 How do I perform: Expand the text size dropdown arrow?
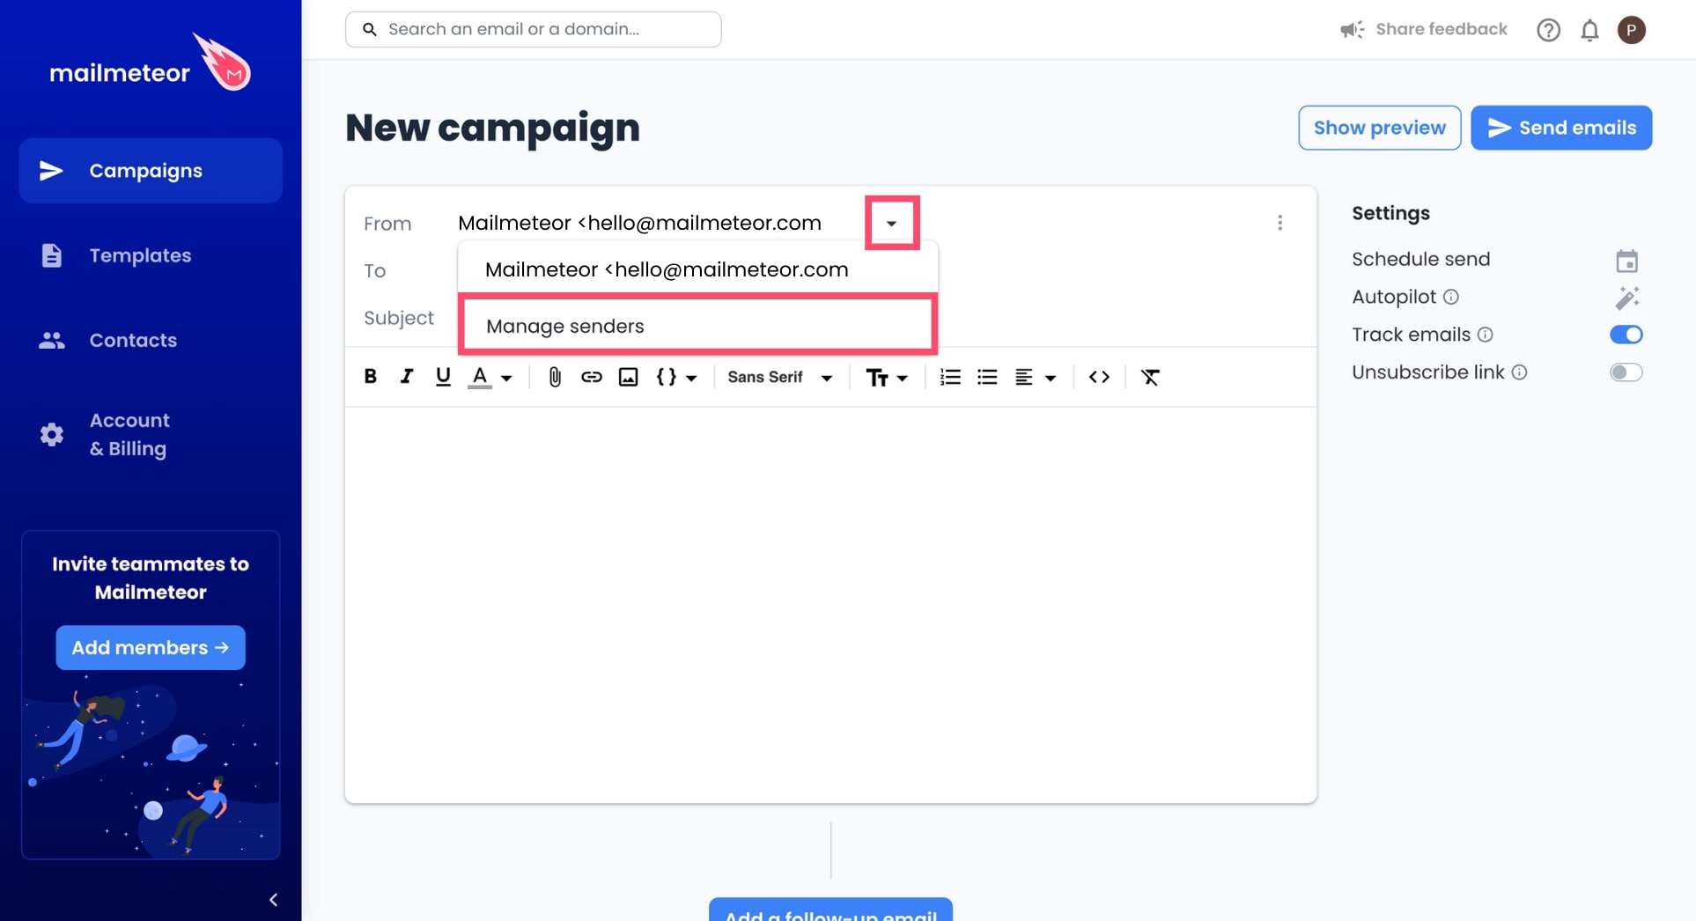tap(903, 378)
